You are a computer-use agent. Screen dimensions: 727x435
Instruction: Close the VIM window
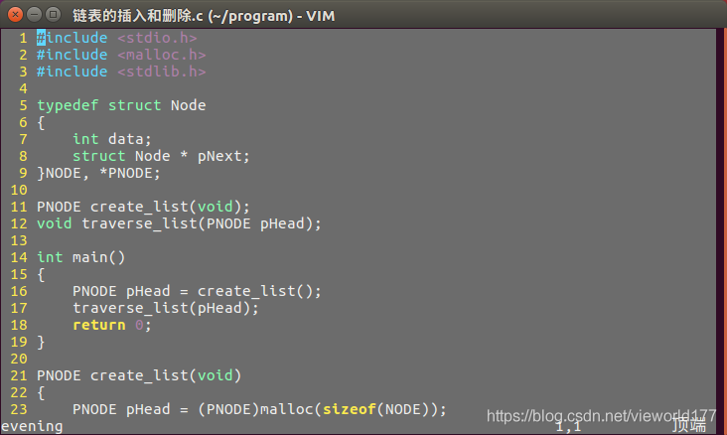click(x=13, y=14)
